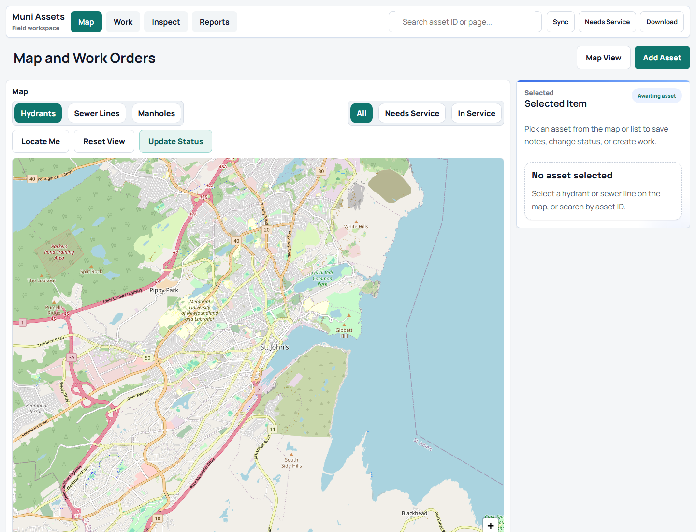Click the Purcells Ridge map label
The image size is (696, 532).
pyautogui.click(x=54, y=310)
